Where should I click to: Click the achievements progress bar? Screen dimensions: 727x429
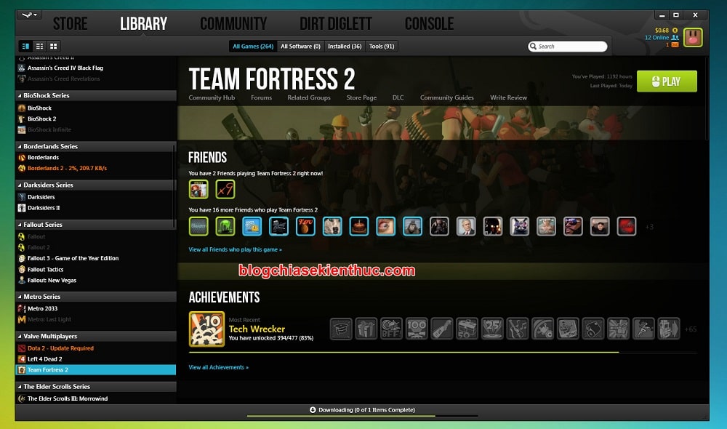[443, 353]
